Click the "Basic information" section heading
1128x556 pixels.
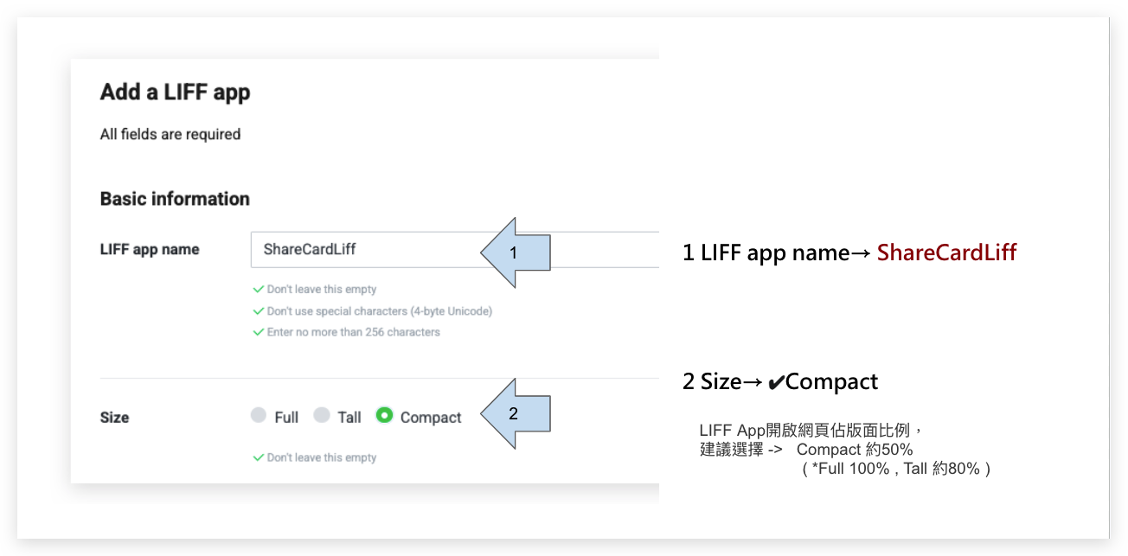[x=175, y=199]
